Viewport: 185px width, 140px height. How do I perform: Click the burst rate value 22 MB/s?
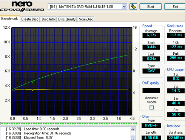tap(176, 138)
